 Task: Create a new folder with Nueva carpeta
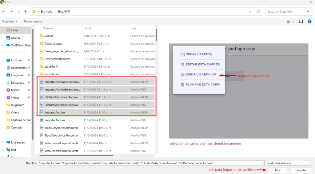click(x=33, y=21)
